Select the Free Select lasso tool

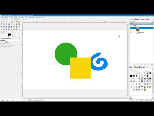[x=6, y=22]
